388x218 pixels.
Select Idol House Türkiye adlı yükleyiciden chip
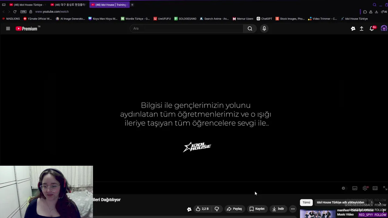(x=340, y=202)
